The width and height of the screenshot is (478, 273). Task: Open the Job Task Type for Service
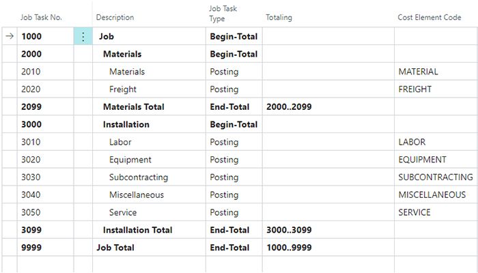225,213
